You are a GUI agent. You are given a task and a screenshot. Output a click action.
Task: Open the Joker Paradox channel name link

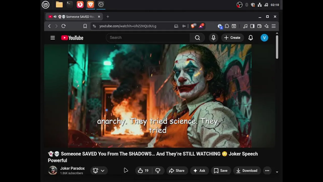pos(72,168)
